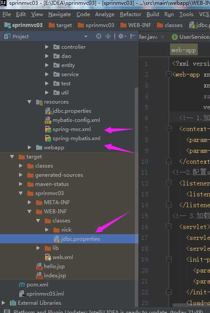Viewport: 210px width, 313px height.
Task: Click the External Libraries icon
Action: (x=13, y=303)
